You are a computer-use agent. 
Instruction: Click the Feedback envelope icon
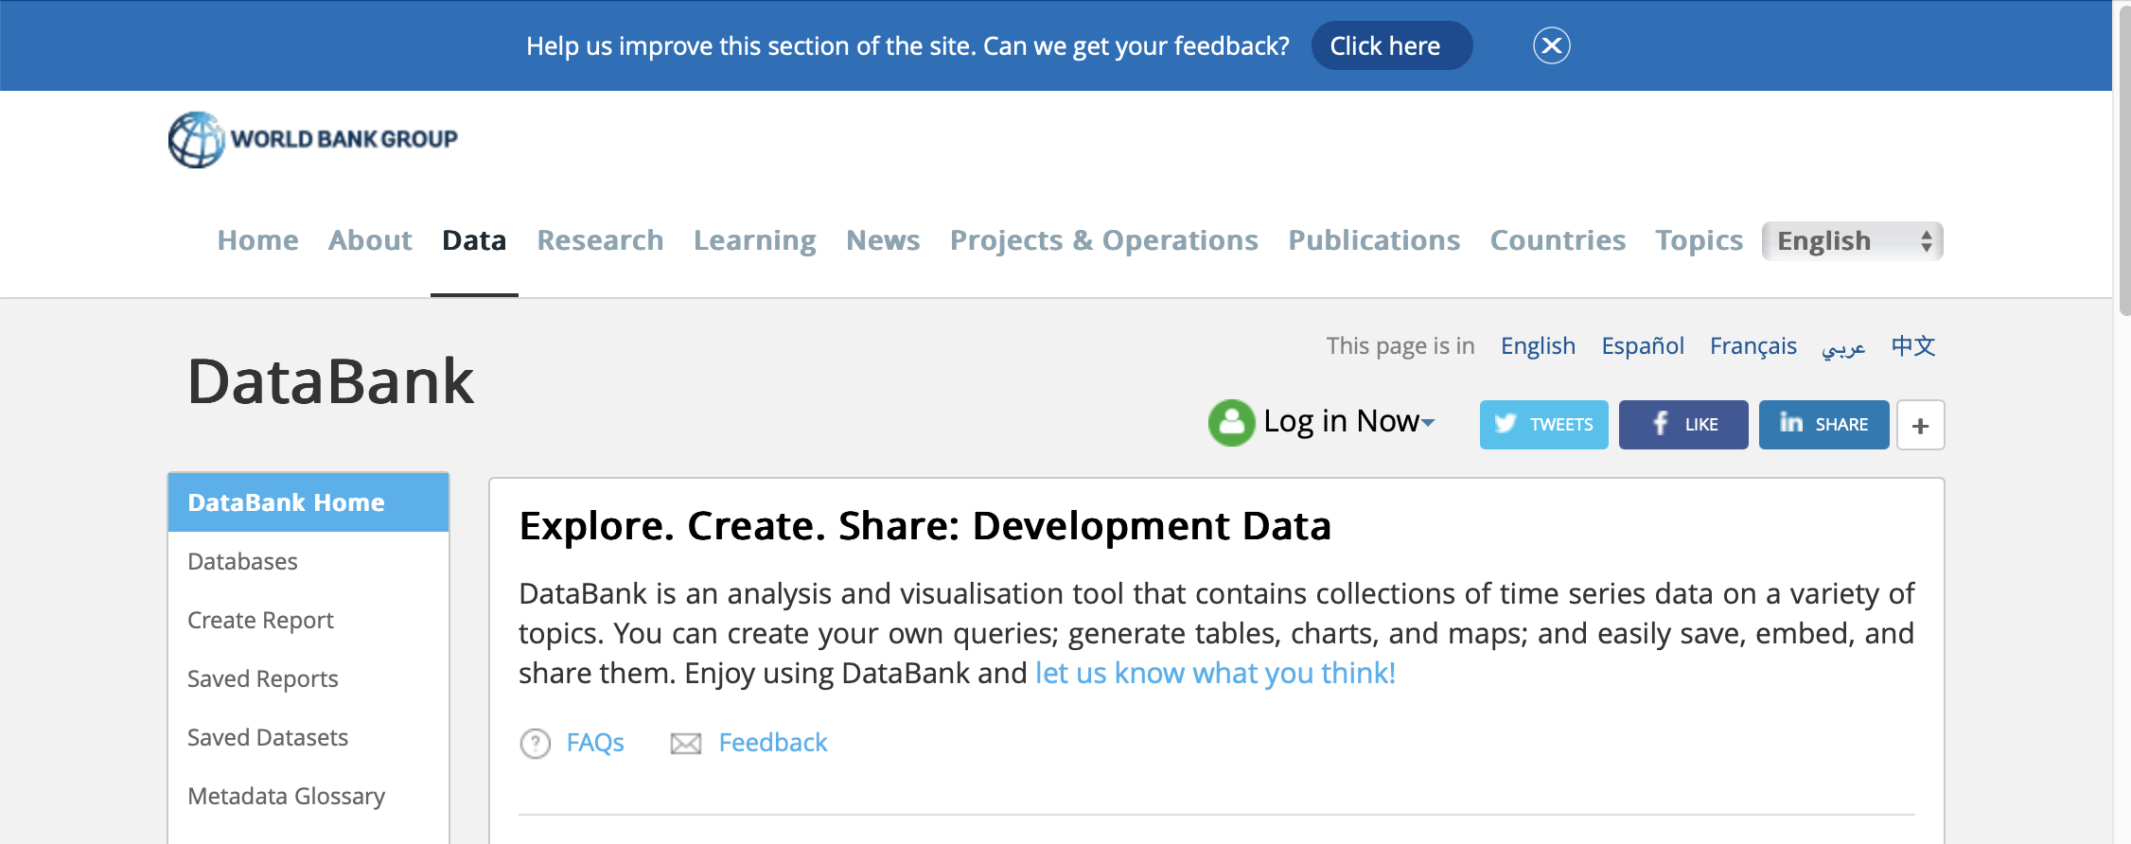point(685,744)
